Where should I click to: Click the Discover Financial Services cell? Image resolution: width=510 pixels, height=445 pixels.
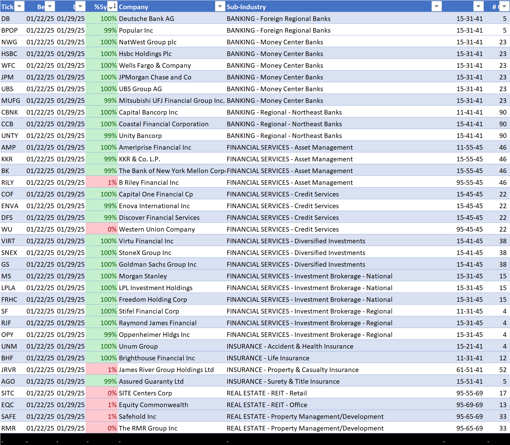coord(159,218)
